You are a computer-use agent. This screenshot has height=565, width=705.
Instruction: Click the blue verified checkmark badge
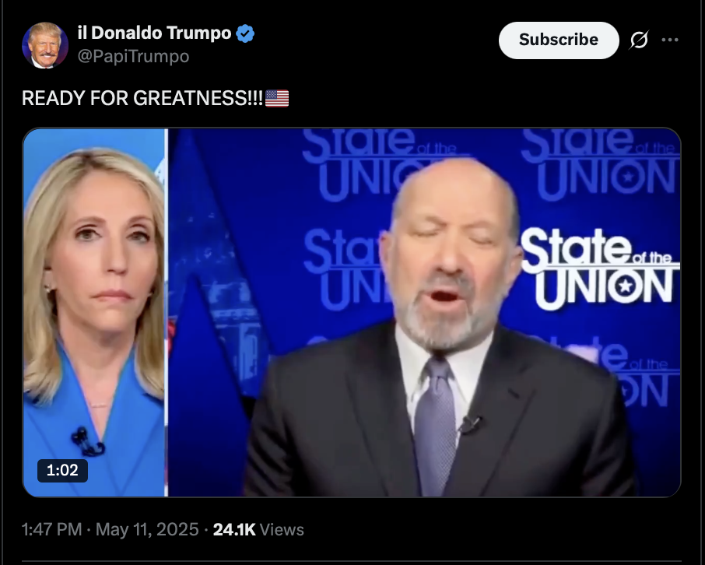(245, 33)
